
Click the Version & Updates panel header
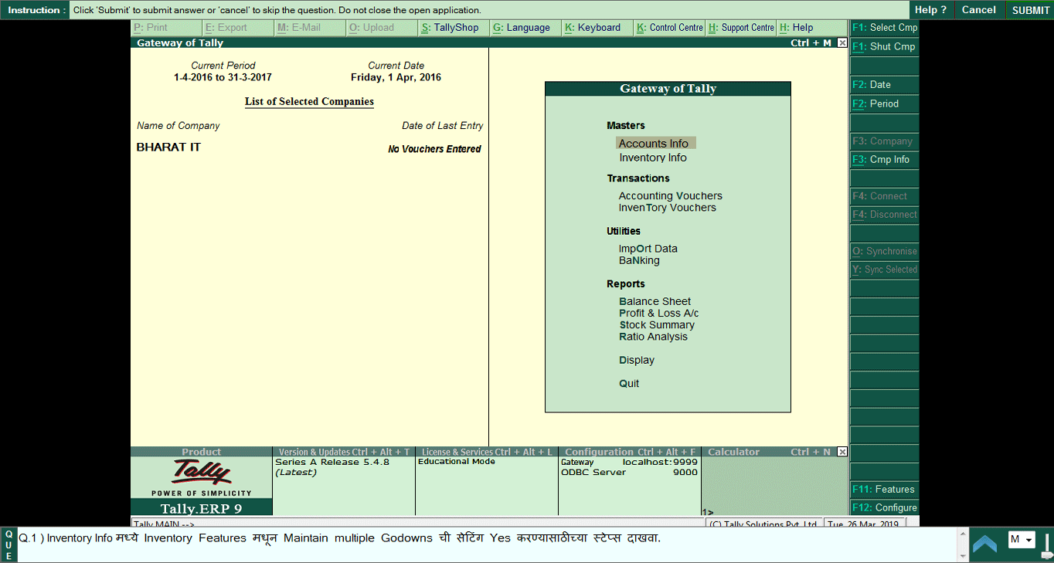(344, 452)
